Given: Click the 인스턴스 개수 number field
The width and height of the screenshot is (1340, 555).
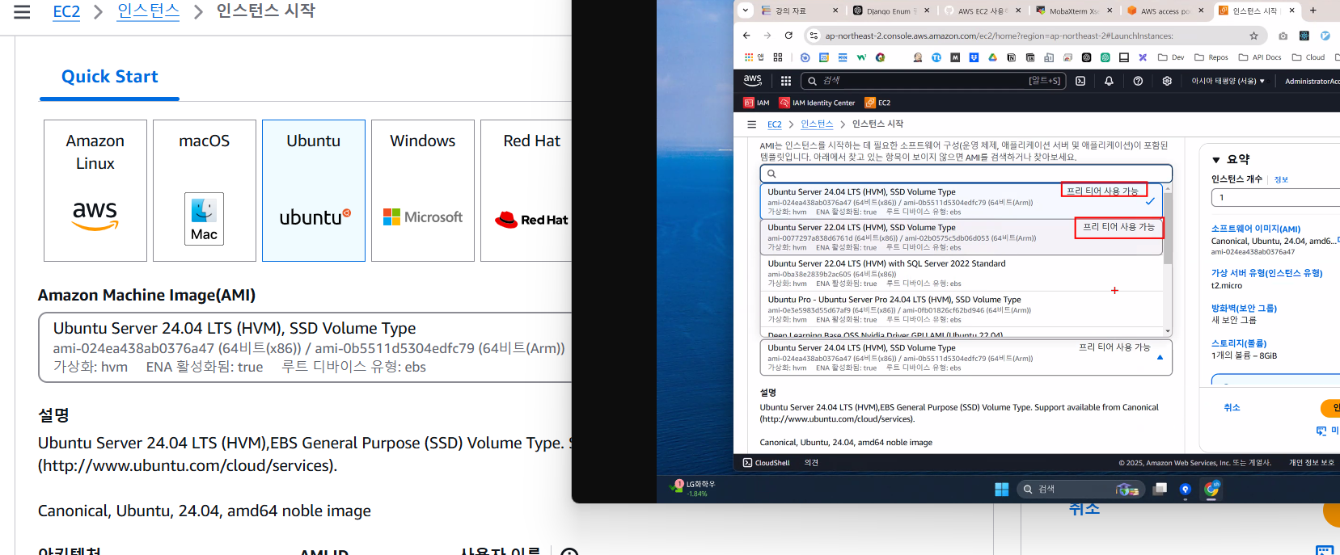Looking at the screenshot, I should (x=1275, y=197).
